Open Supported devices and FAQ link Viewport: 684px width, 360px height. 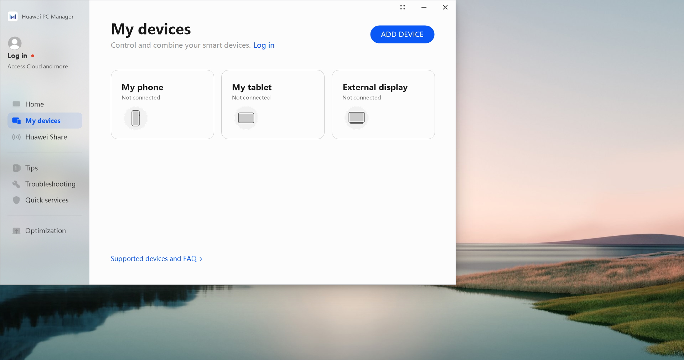pyautogui.click(x=154, y=259)
